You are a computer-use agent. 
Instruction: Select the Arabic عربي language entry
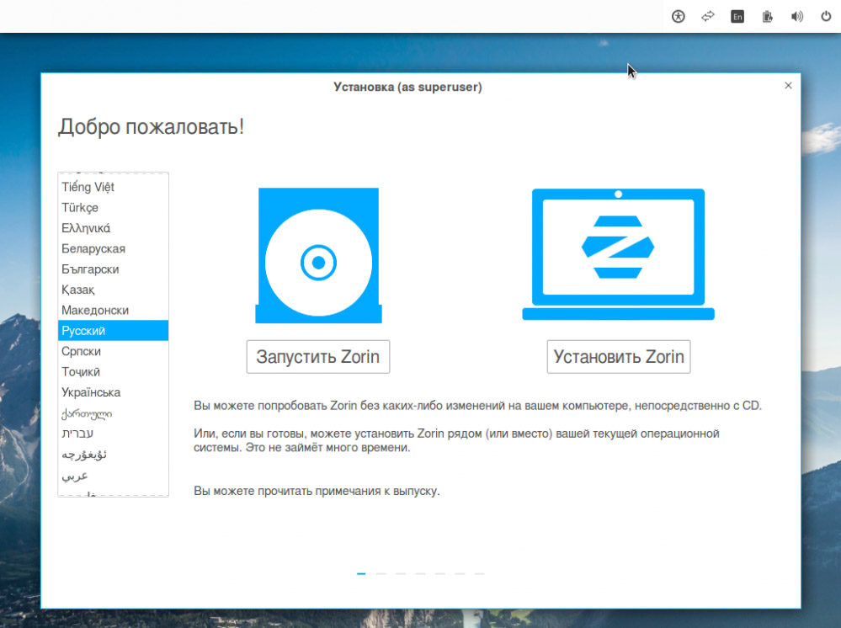tap(113, 475)
